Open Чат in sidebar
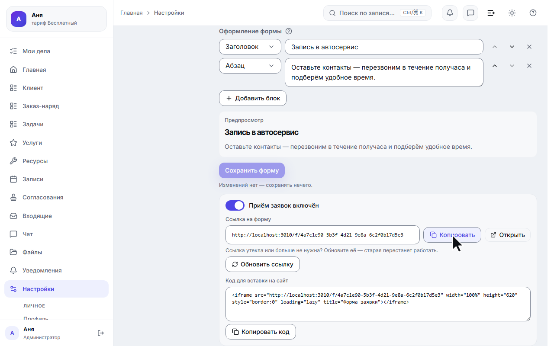Viewport: 554px width, 346px height. (x=56, y=234)
